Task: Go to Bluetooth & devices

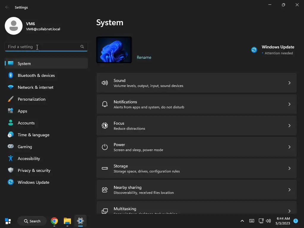Action: tap(46, 75)
